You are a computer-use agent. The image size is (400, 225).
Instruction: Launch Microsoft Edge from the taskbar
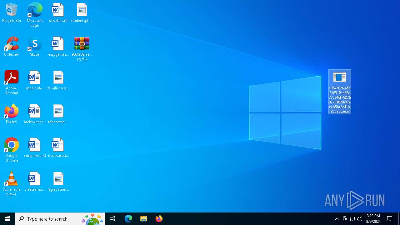tap(128, 219)
